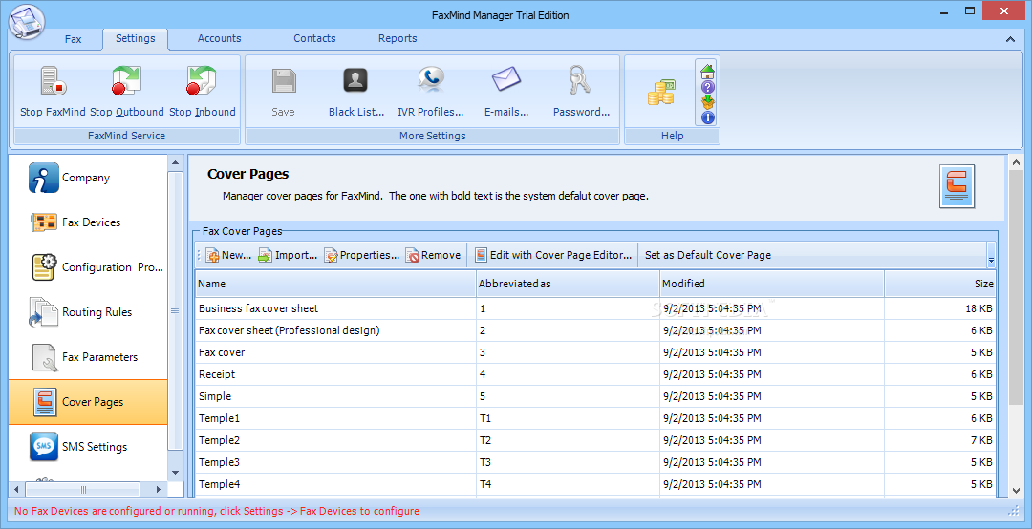Open Fax Parameters in the sidebar
Viewport: 1032px width, 529px height.
[x=88, y=356]
